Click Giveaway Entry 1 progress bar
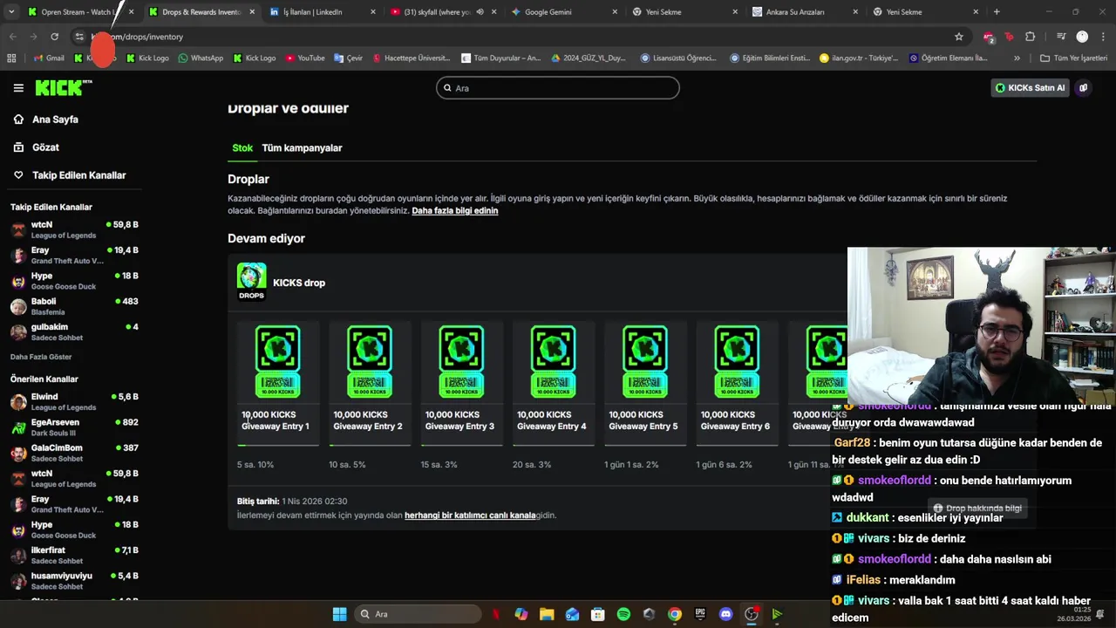Viewport: 1116px width, 628px height. 278,446
